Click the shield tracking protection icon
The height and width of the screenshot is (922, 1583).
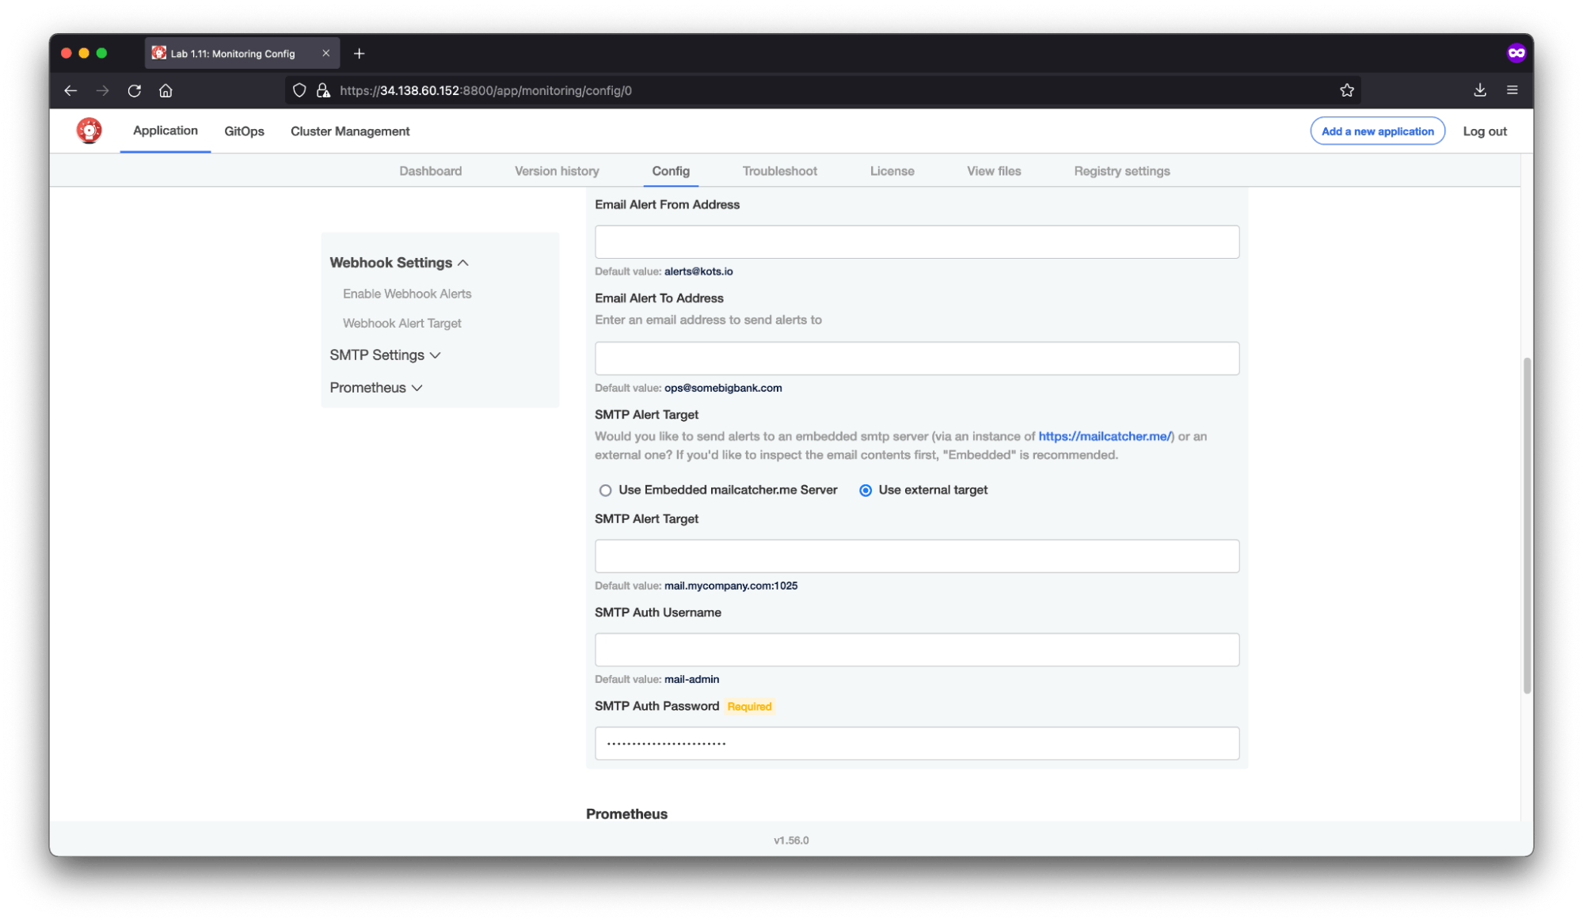tap(299, 90)
